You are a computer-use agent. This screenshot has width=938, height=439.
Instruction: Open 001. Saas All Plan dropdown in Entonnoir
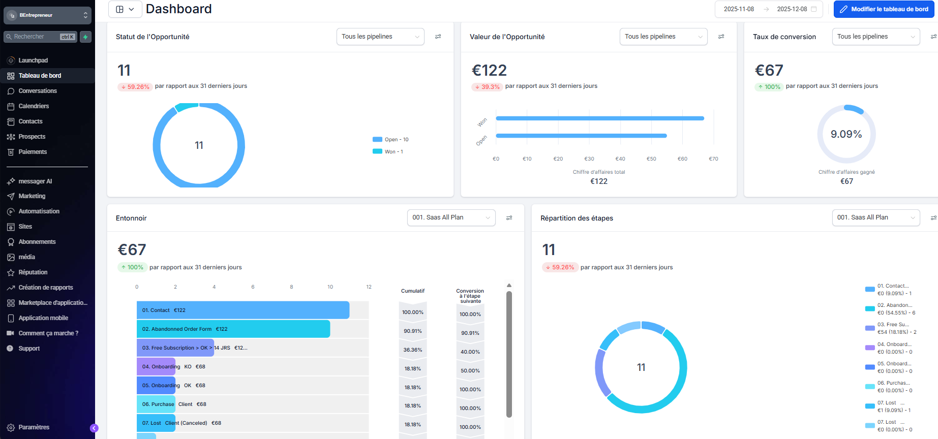point(451,217)
